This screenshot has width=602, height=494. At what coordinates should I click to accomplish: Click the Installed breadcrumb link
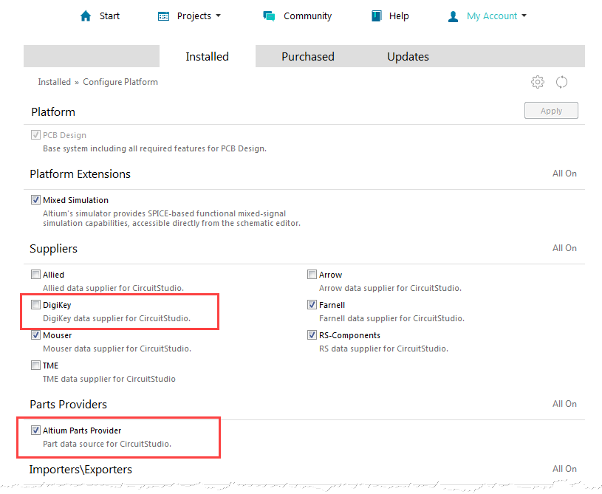click(x=55, y=82)
